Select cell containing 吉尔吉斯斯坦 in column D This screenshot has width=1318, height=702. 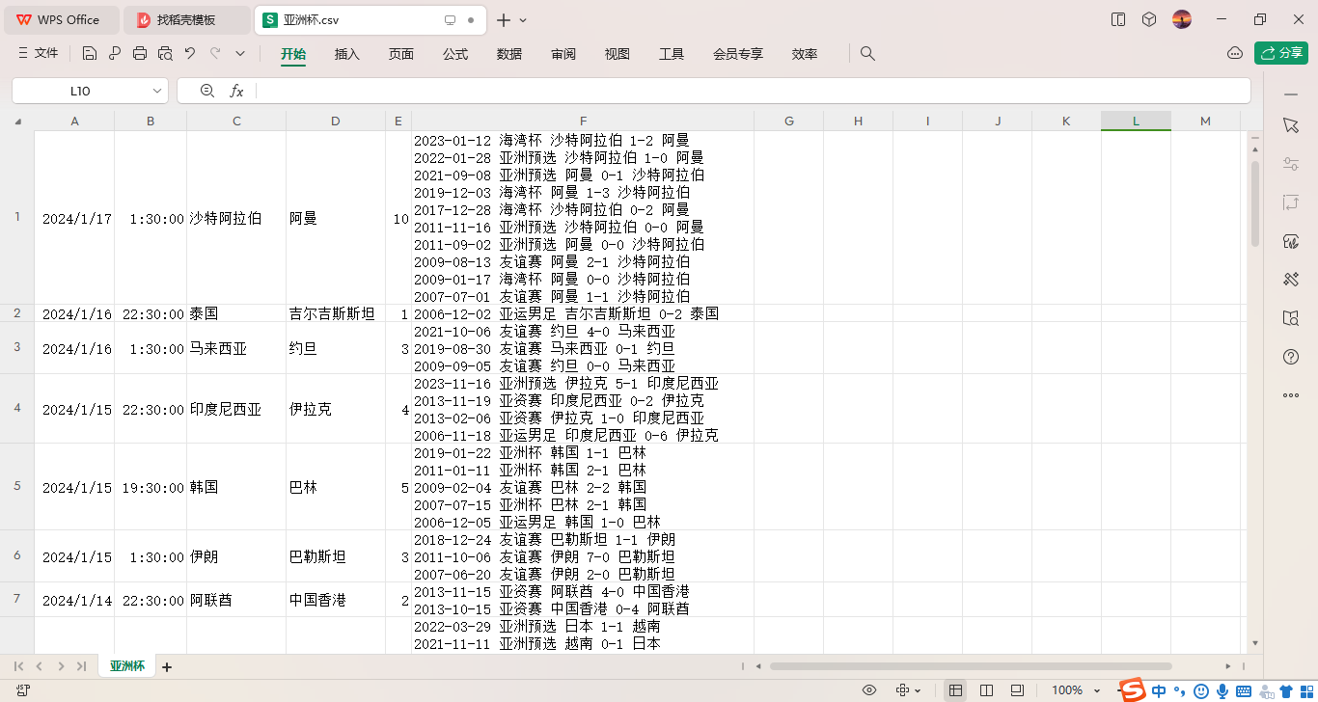(336, 314)
